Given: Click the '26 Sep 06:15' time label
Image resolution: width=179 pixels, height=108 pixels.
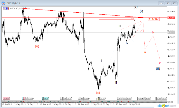Looking at the screenshot, I should point(134,104).
